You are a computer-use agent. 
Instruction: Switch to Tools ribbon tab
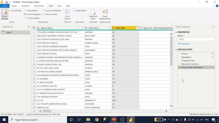[x=59, y=6]
